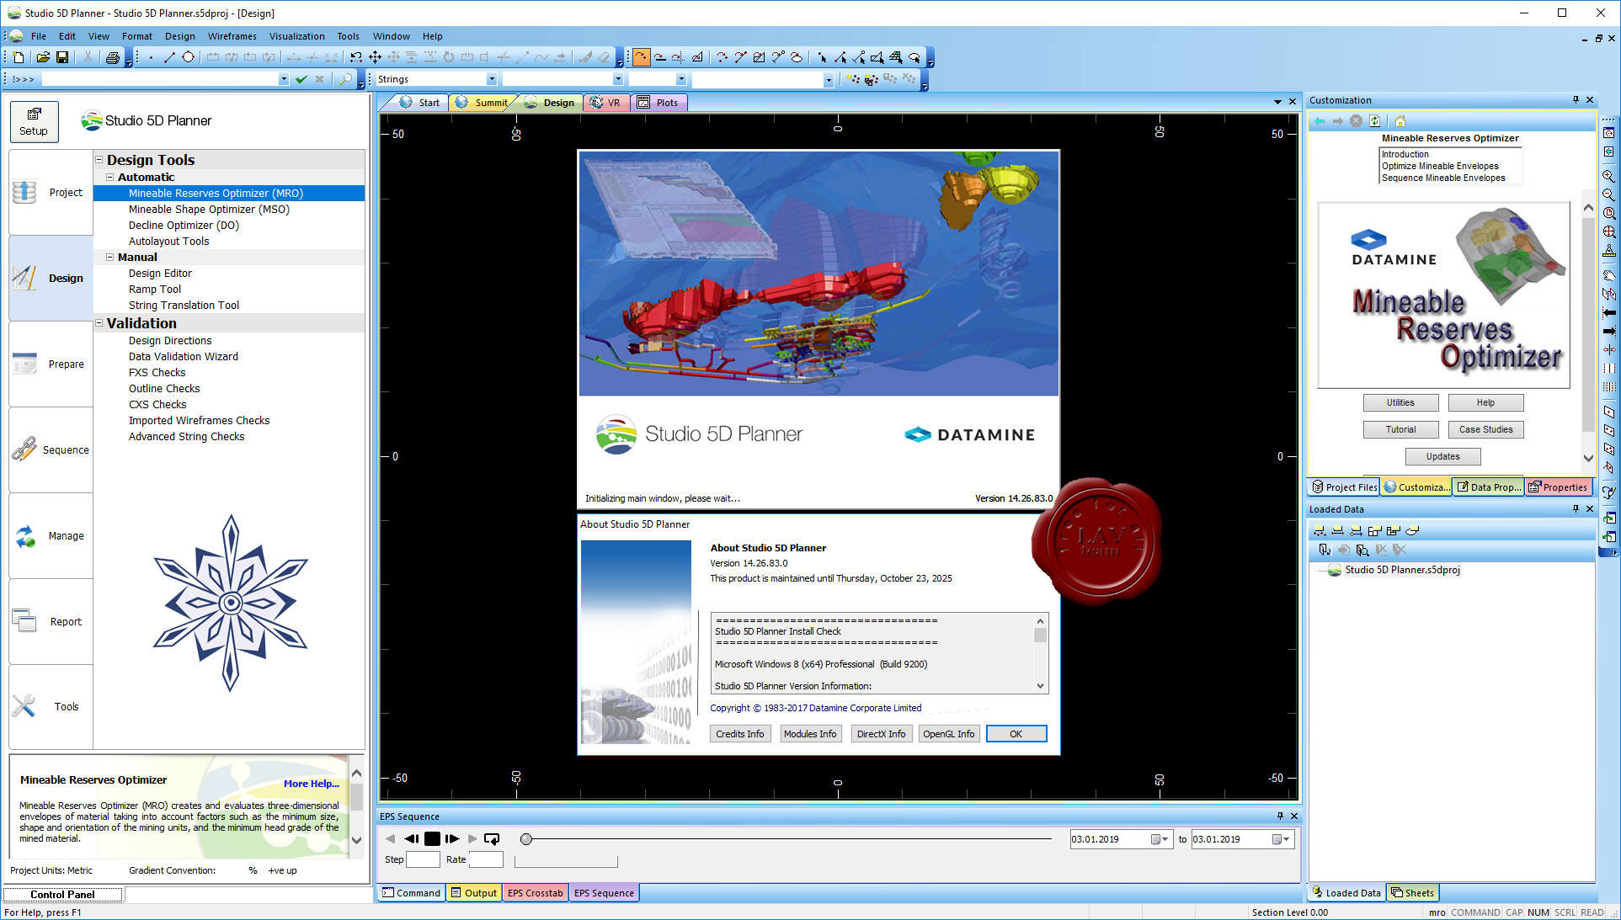Select the new point drawing tool
Viewport: 1621px width, 920px height.
pos(151,57)
